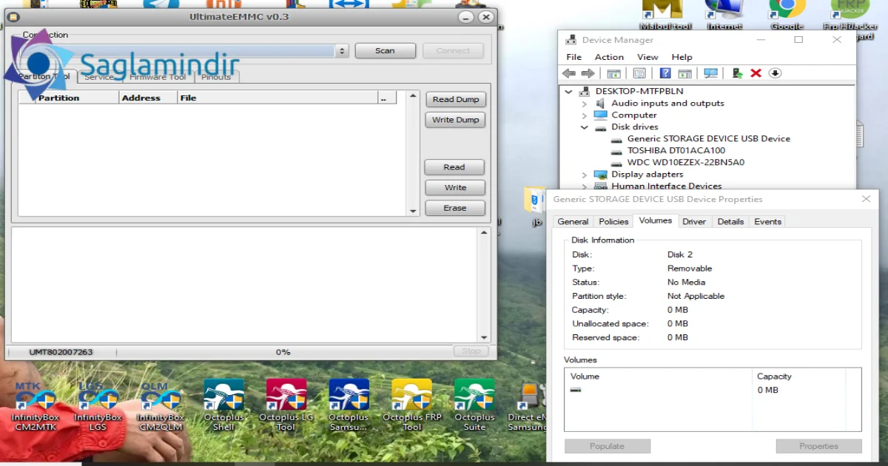Viewport: 888px width, 466px height.
Task: Click the Read button in UltimateEMMC
Action: pyautogui.click(x=454, y=167)
